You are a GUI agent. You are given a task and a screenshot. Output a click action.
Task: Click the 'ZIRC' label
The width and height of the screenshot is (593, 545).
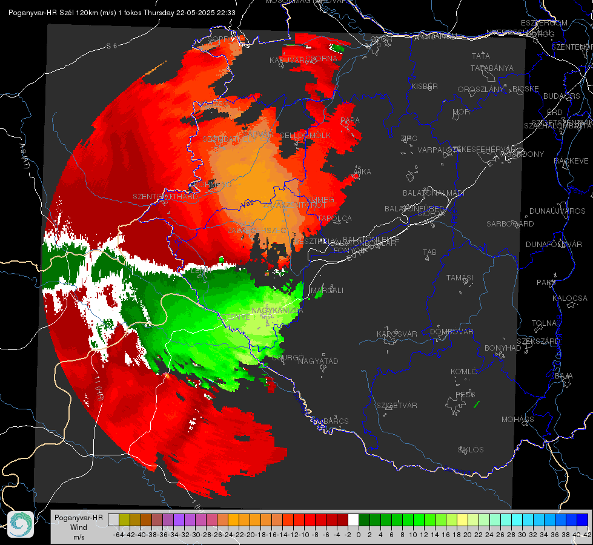pyautogui.click(x=409, y=139)
